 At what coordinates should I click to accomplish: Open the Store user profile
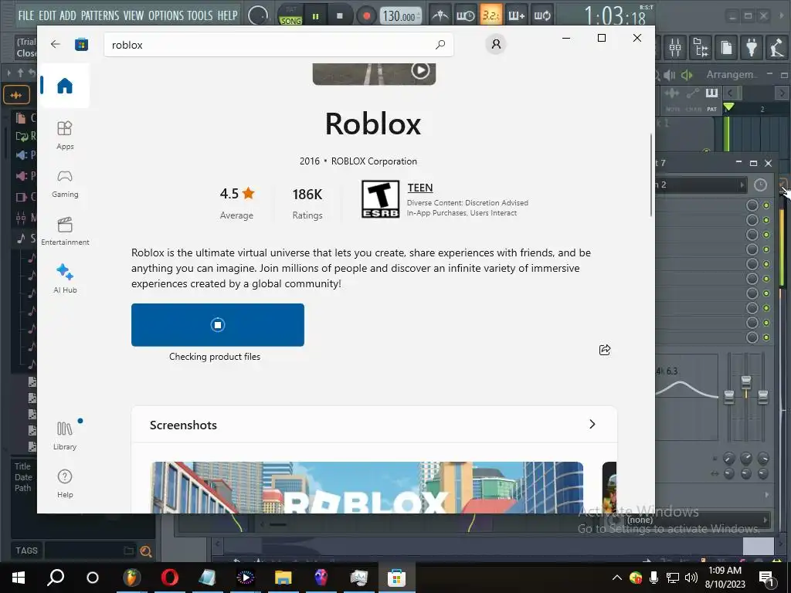pos(496,44)
